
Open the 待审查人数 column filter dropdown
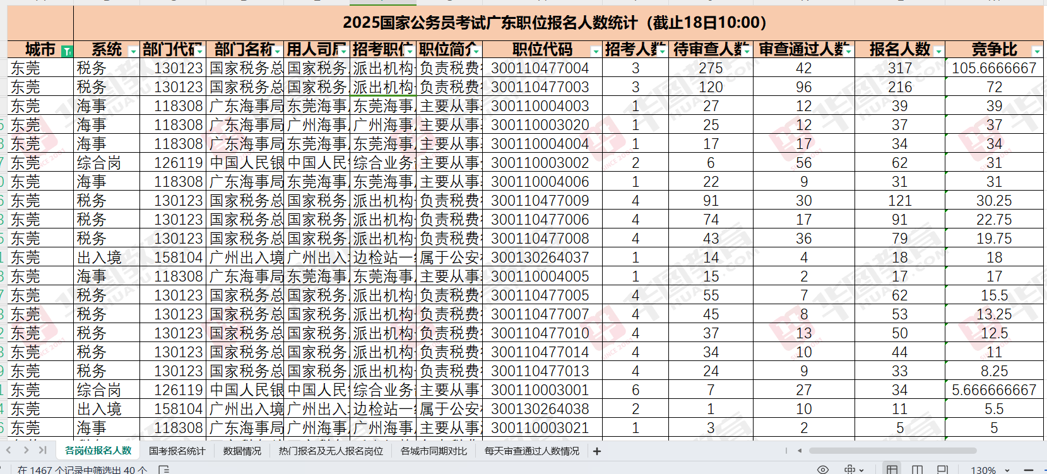[747, 51]
